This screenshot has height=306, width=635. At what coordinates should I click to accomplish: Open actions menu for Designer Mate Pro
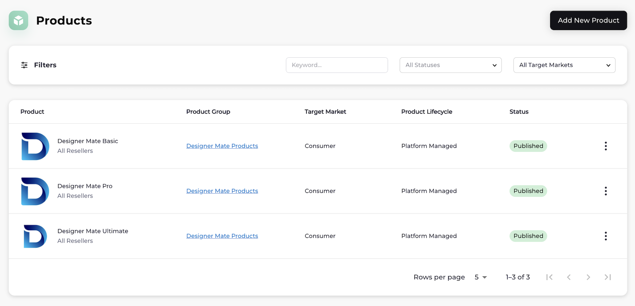(x=606, y=191)
